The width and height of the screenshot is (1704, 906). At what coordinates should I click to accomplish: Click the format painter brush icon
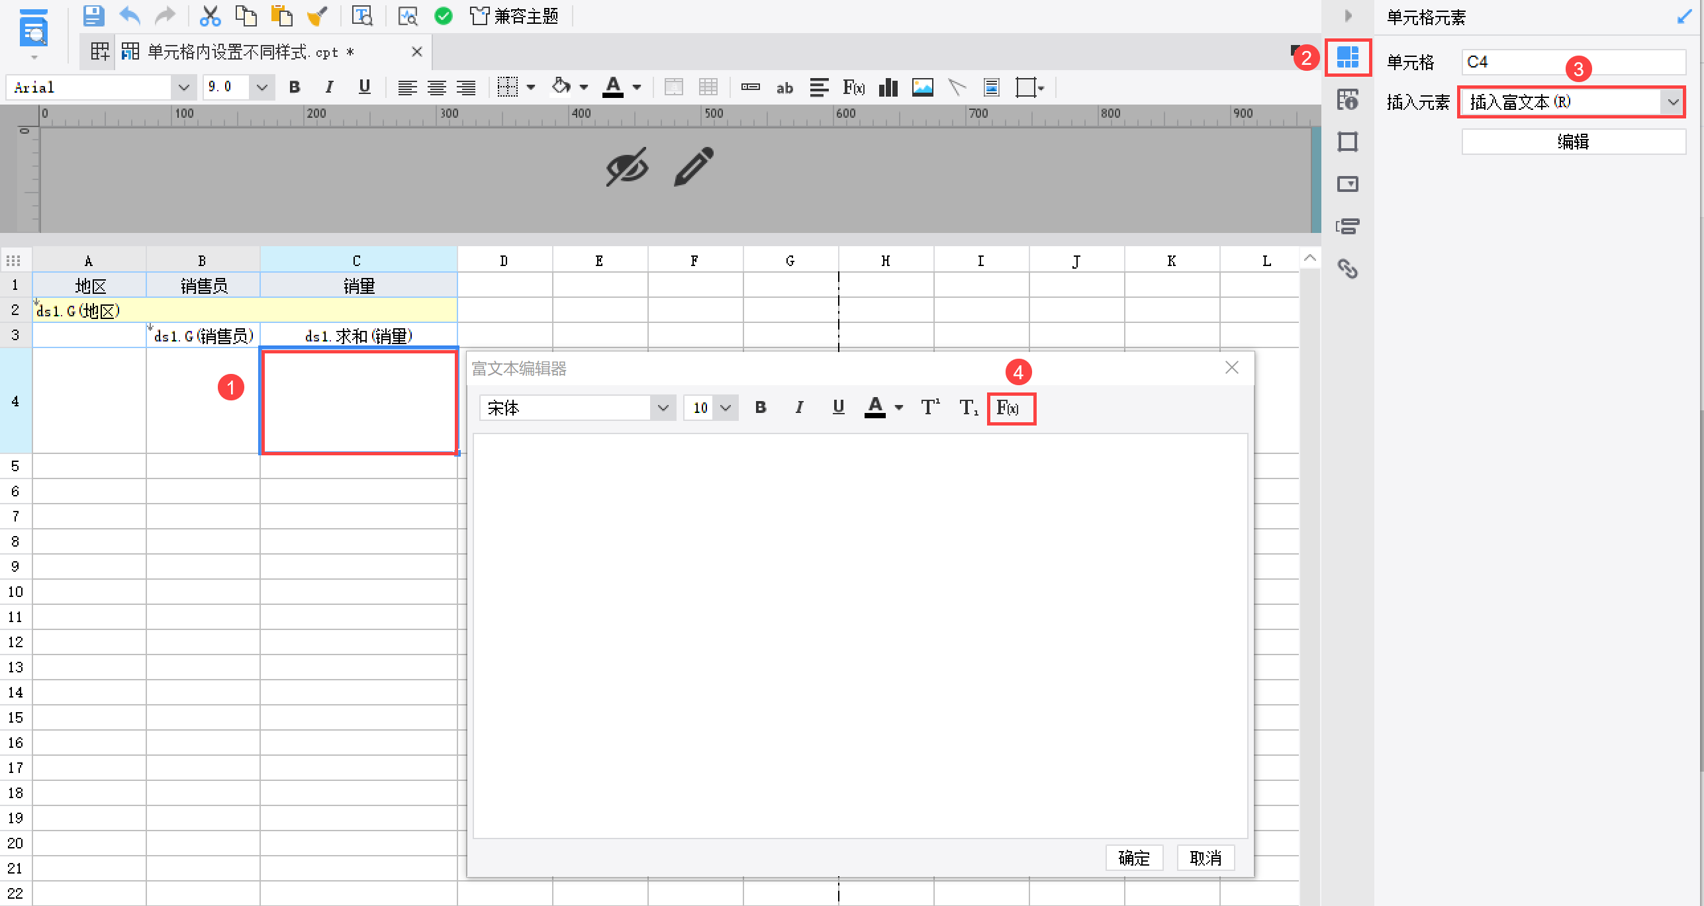tap(317, 16)
